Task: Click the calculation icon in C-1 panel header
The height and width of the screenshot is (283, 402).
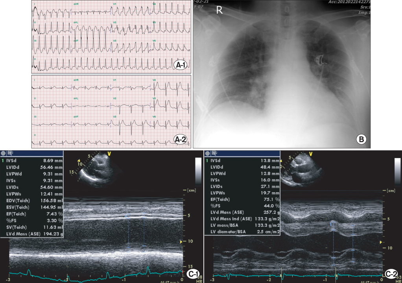Action: tap(11, 153)
